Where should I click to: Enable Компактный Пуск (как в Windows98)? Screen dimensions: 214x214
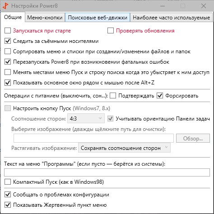(x=8, y=182)
